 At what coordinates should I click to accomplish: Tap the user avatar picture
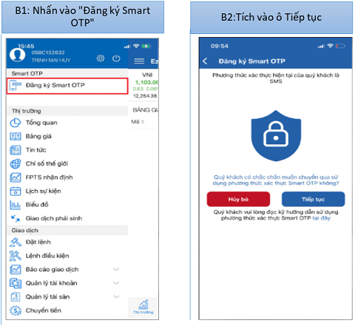(x=17, y=55)
